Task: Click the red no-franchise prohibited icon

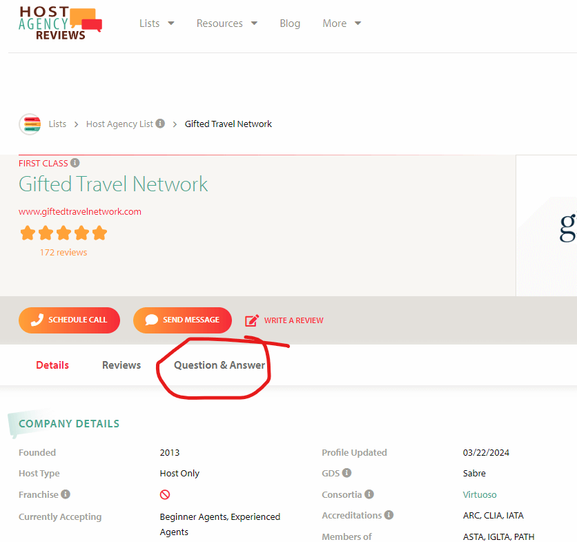Action: point(165,494)
